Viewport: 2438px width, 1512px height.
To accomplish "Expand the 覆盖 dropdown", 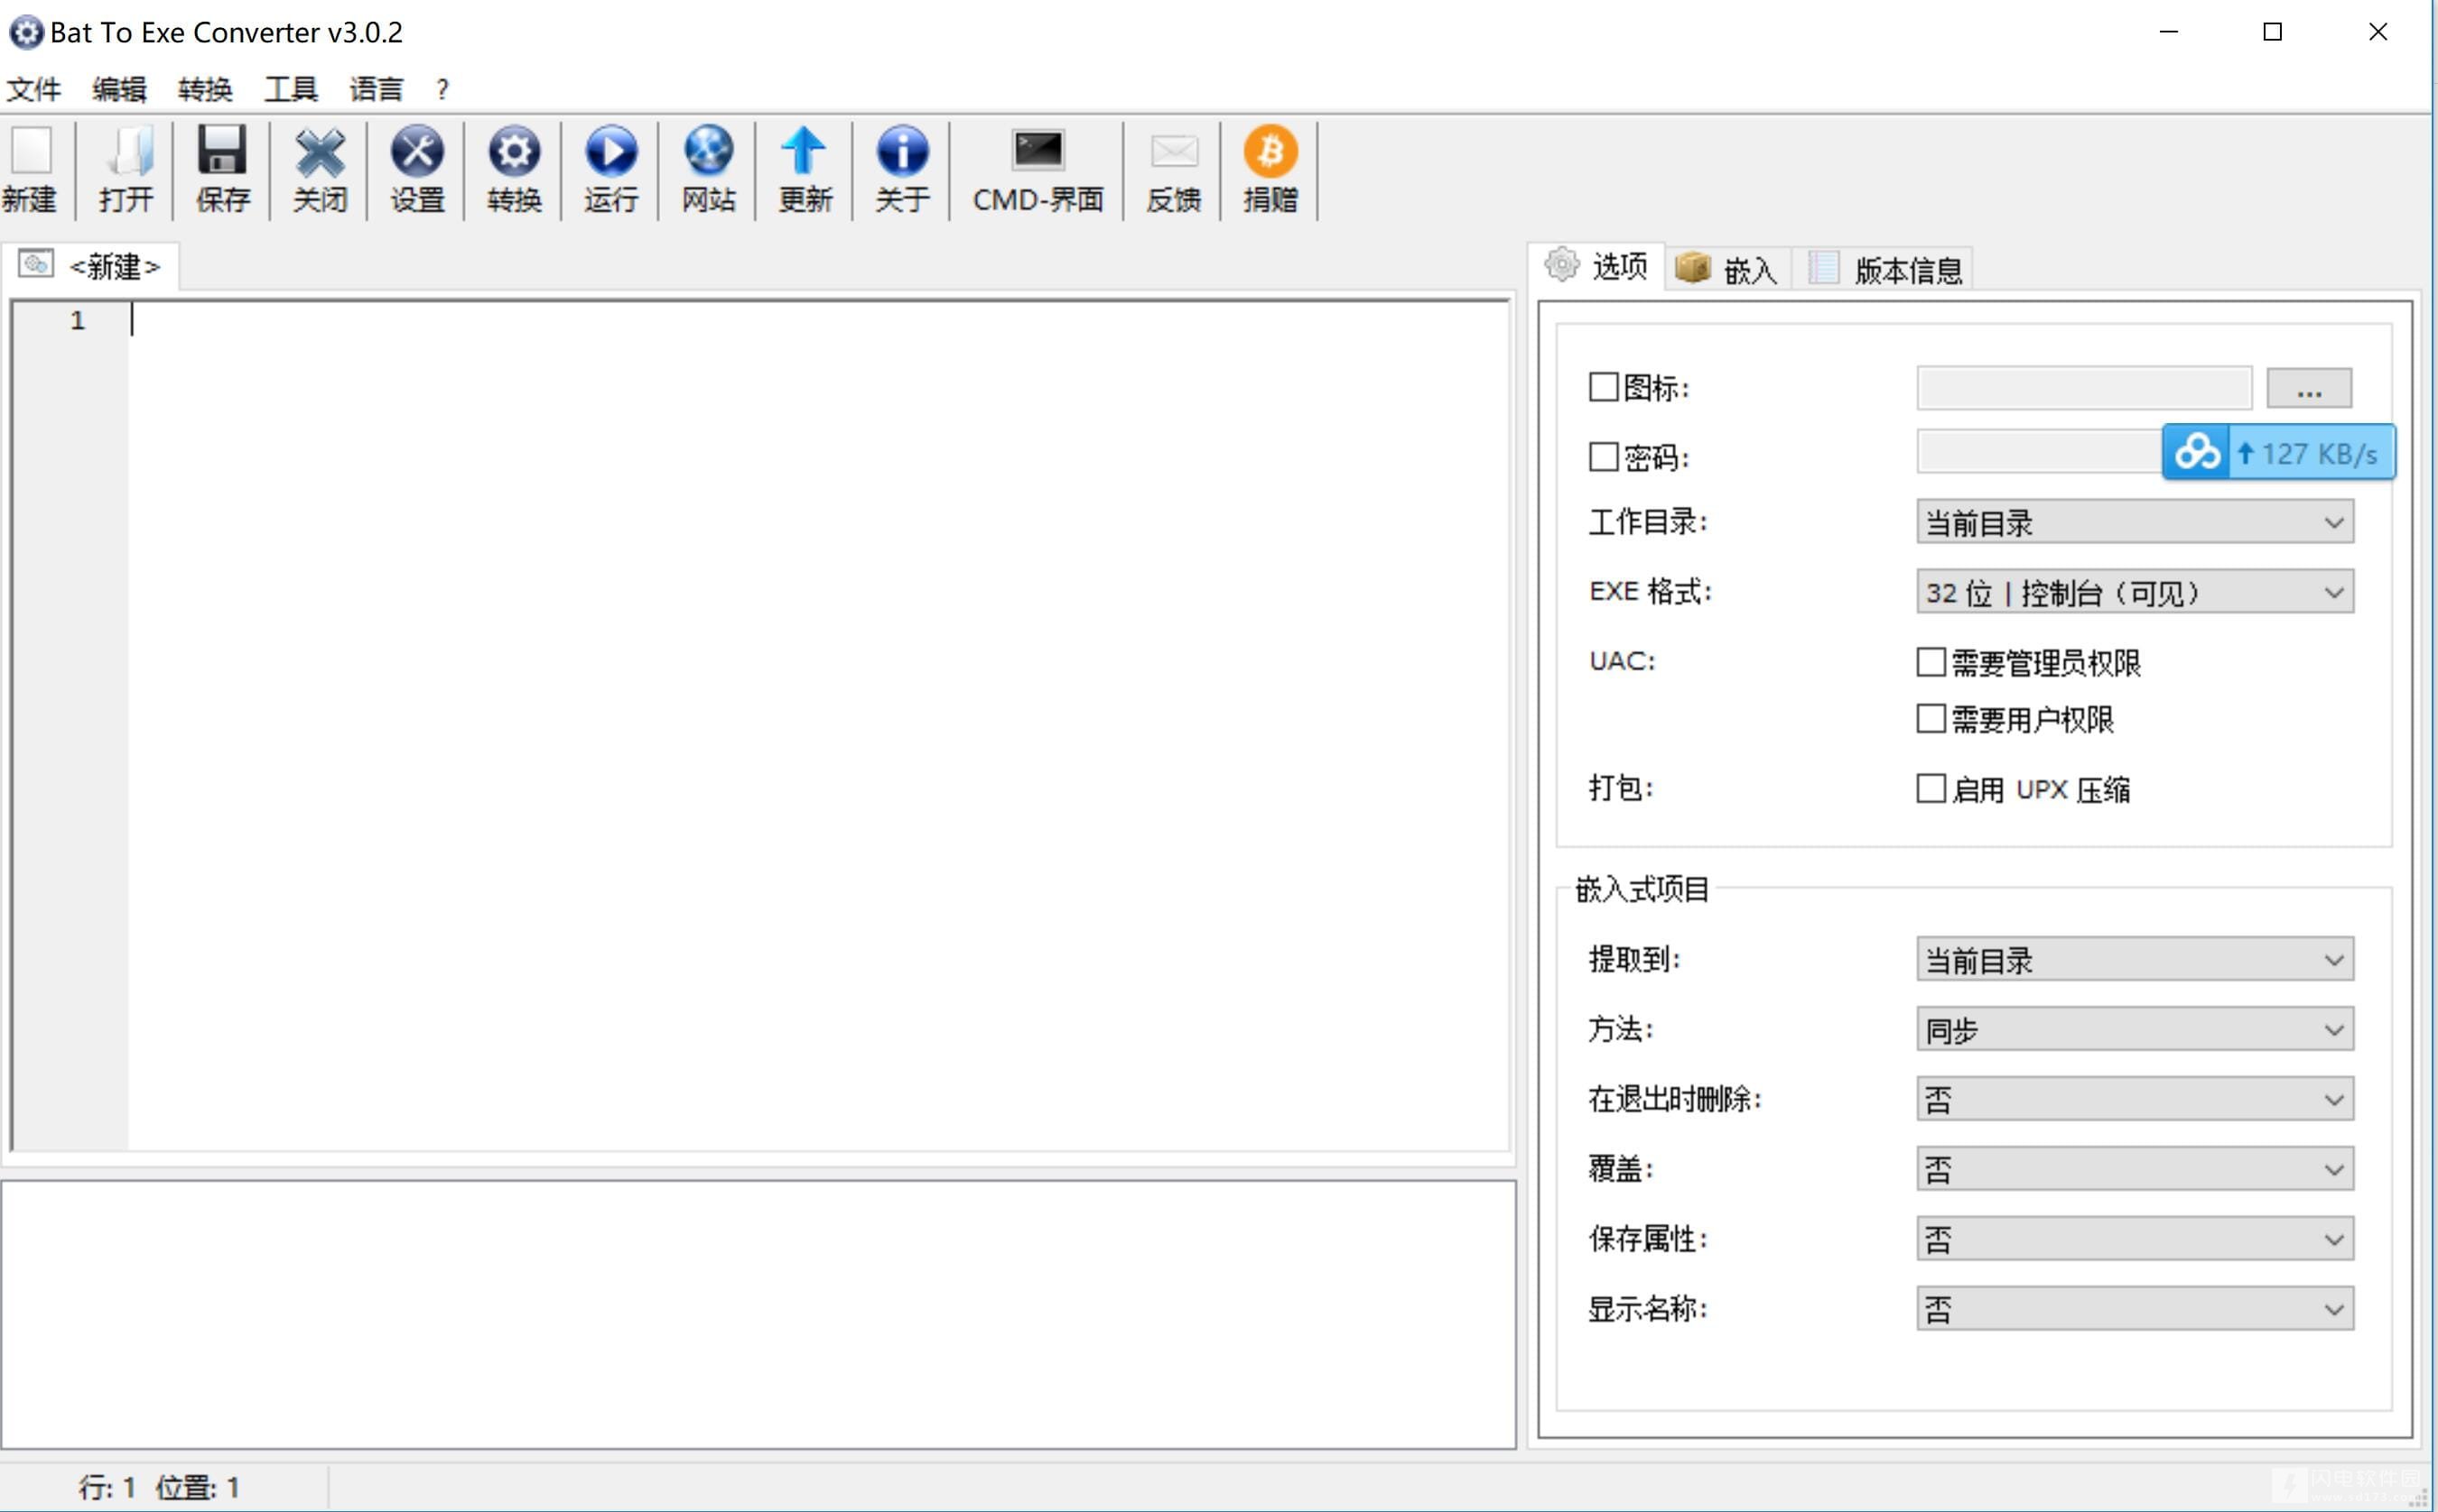I will [2135, 1170].
